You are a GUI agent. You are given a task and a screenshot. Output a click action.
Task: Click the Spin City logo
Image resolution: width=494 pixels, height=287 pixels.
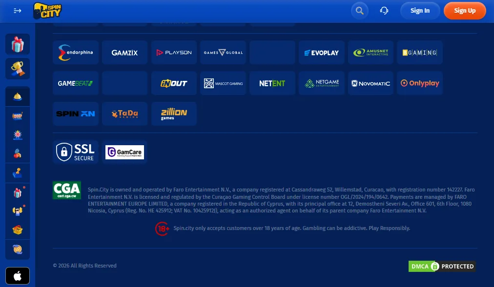point(47,11)
